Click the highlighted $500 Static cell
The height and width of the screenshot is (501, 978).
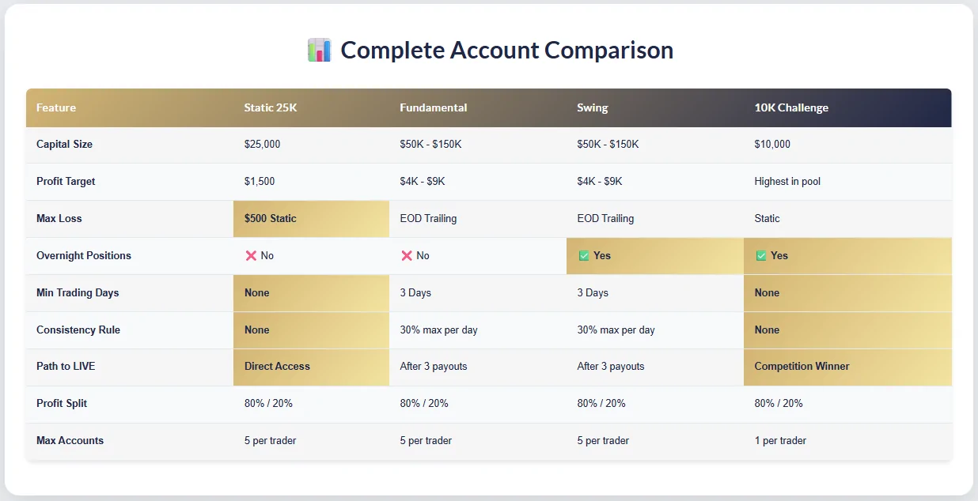tap(271, 219)
